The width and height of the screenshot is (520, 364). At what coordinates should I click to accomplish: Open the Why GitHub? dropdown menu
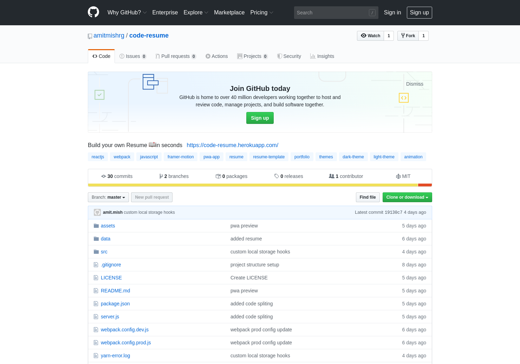tap(127, 13)
